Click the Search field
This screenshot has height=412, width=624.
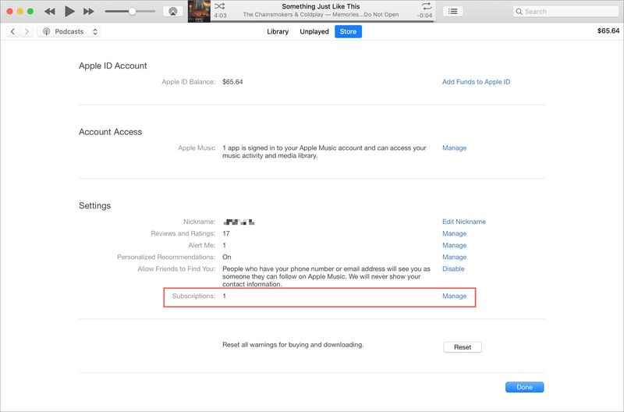coord(566,12)
